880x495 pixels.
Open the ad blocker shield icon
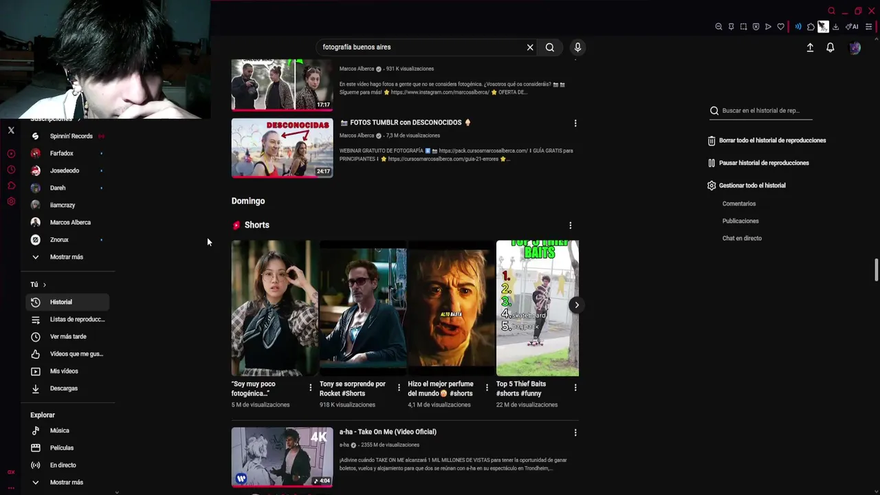(x=756, y=27)
